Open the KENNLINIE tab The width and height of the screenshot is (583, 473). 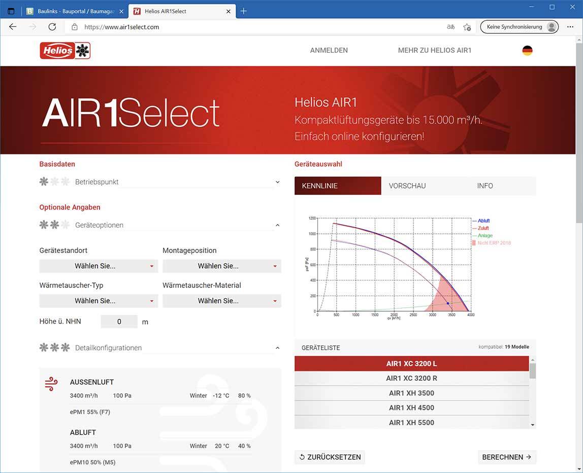(x=338, y=186)
